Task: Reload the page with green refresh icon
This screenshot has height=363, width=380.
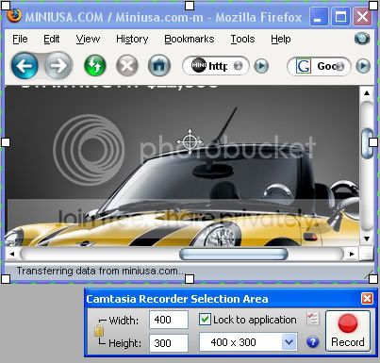Action: coord(95,65)
